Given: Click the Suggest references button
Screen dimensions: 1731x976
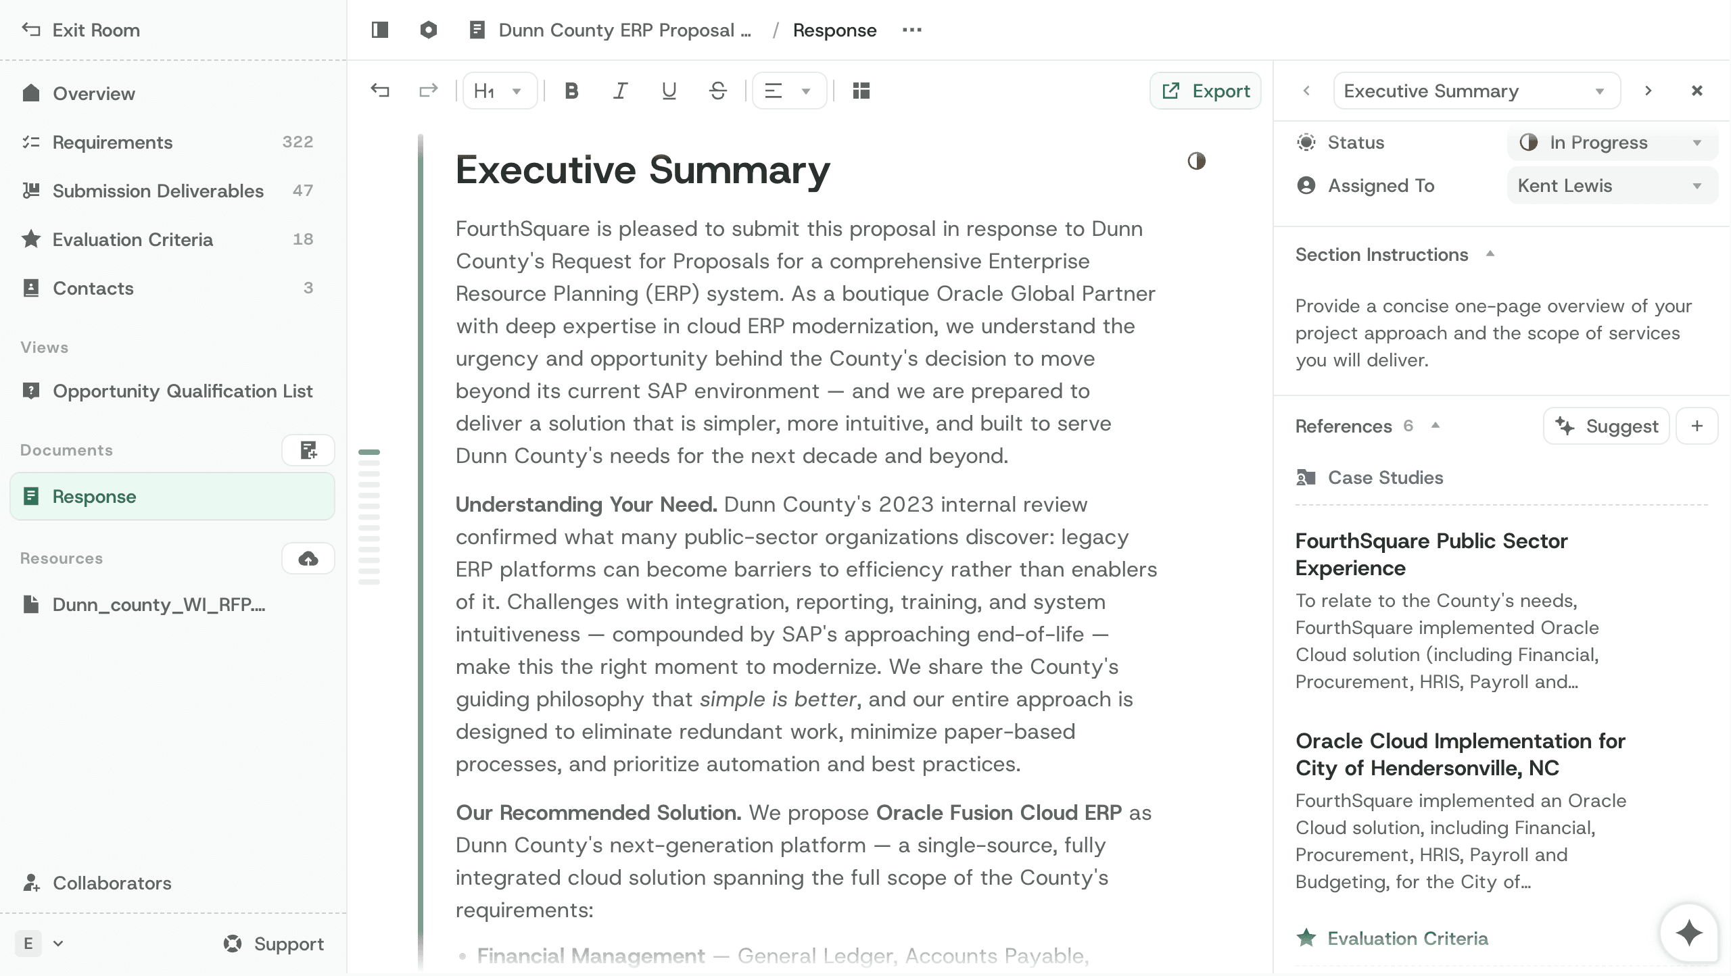Looking at the screenshot, I should (x=1607, y=426).
